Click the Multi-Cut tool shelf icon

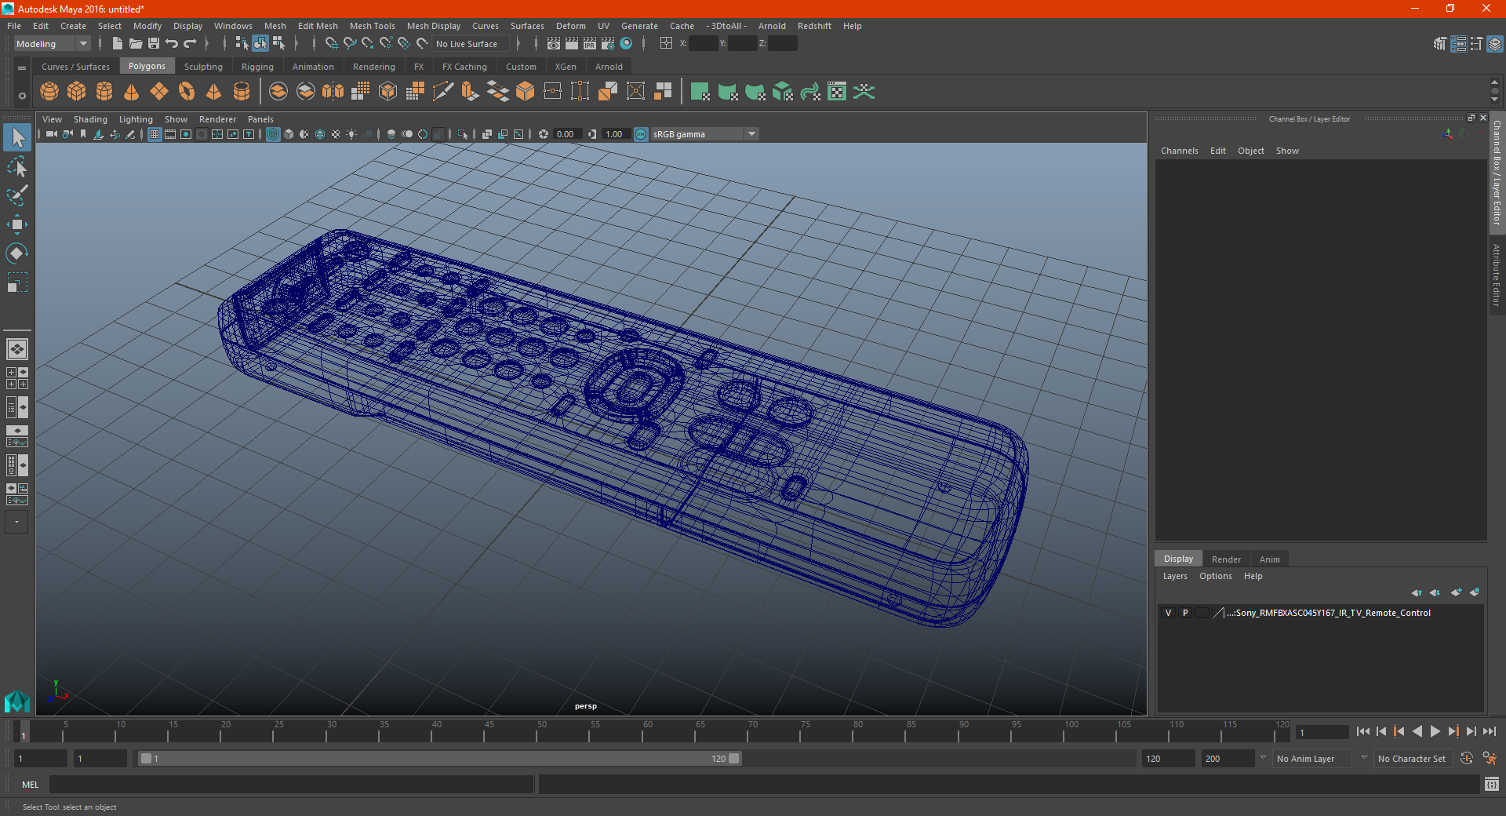pos(443,92)
